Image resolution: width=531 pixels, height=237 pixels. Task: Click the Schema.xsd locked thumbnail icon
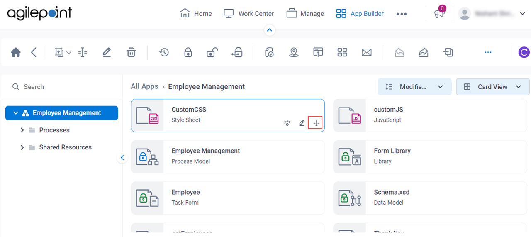click(x=350, y=198)
